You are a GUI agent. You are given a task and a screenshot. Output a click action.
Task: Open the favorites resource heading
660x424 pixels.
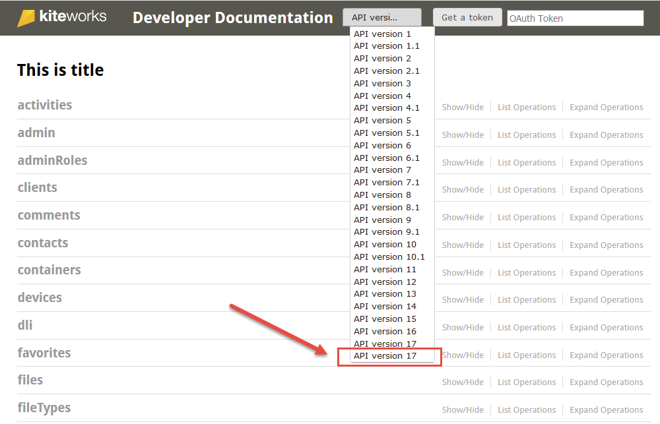44,353
